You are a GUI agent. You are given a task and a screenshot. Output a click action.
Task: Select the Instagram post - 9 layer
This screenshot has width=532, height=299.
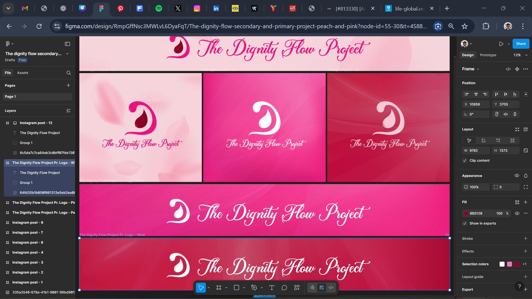(x=27, y=222)
